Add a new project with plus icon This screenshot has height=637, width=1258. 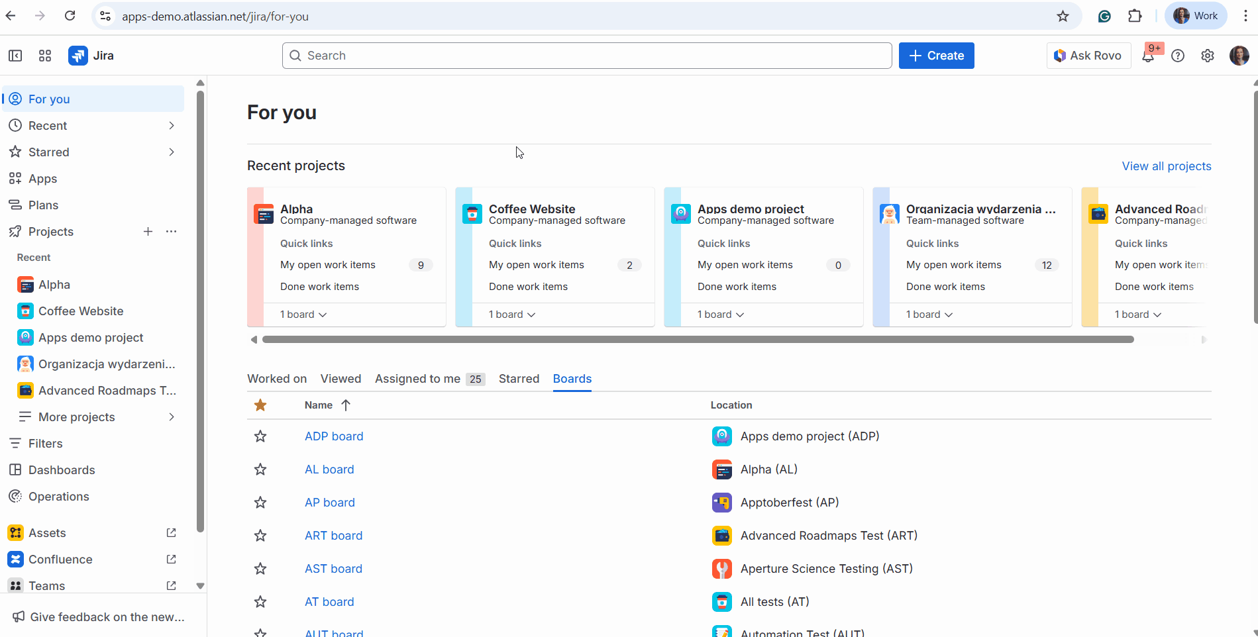tap(148, 231)
